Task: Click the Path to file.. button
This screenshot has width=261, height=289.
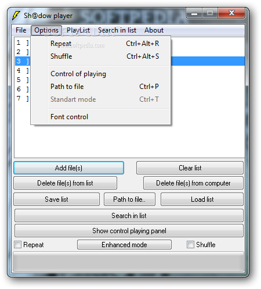Action: pyautogui.click(x=129, y=199)
